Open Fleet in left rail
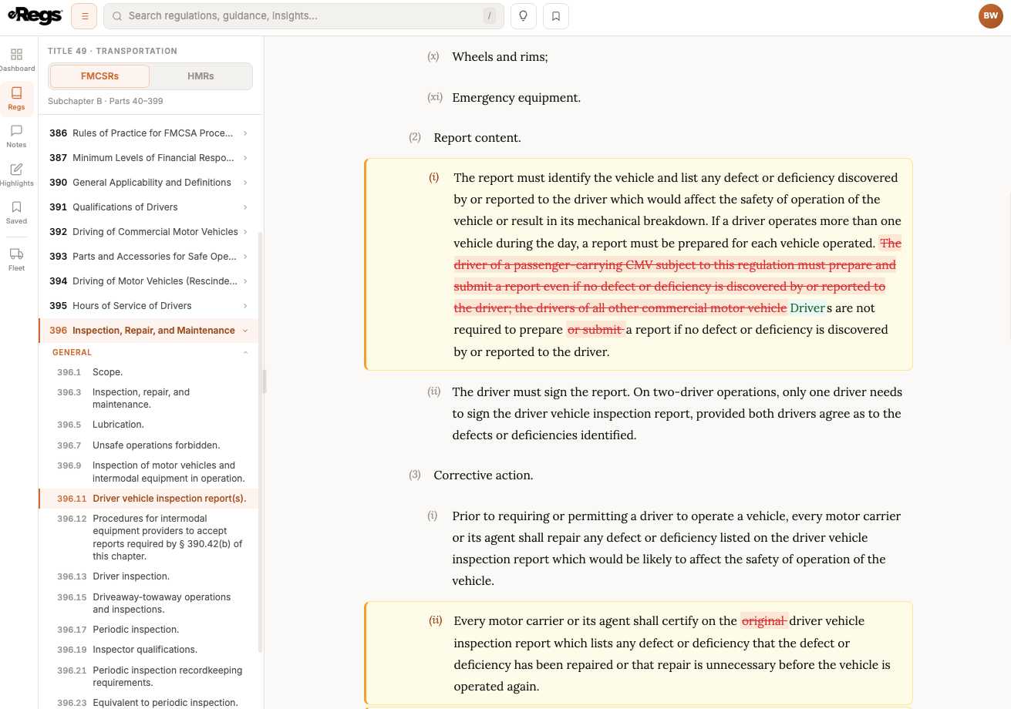Image resolution: width=1011 pixels, height=709 pixels. [16, 260]
